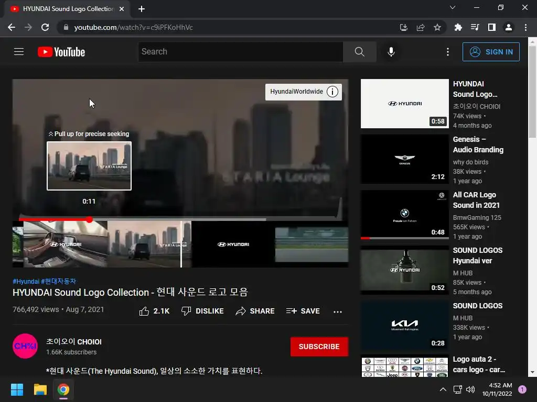Screen dimensions: 537x402
Task: Go forward with browser forward arrow
Action: click(x=28, y=27)
